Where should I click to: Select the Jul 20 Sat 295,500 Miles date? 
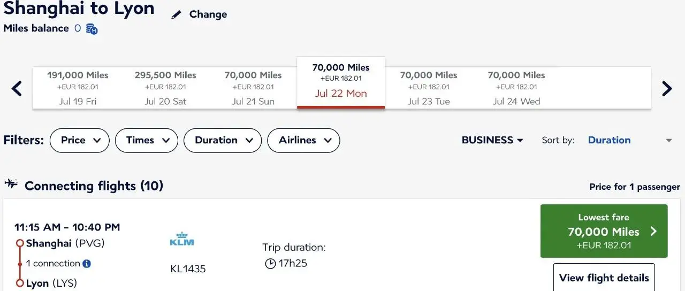pos(165,88)
